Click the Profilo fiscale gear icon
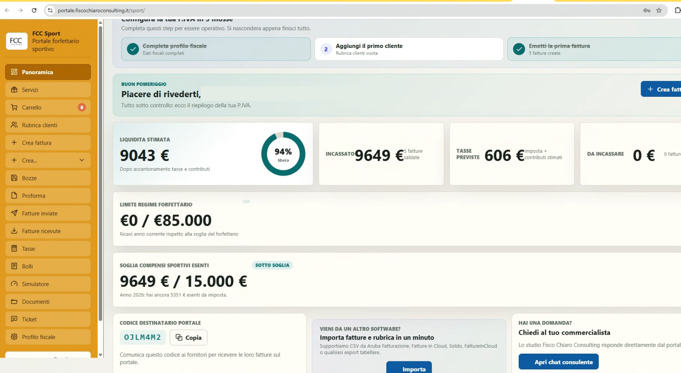The width and height of the screenshot is (681, 373). [14, 337]
